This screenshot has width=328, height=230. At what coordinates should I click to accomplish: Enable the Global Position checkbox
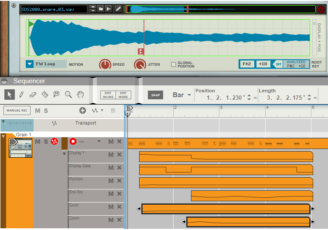174,64
